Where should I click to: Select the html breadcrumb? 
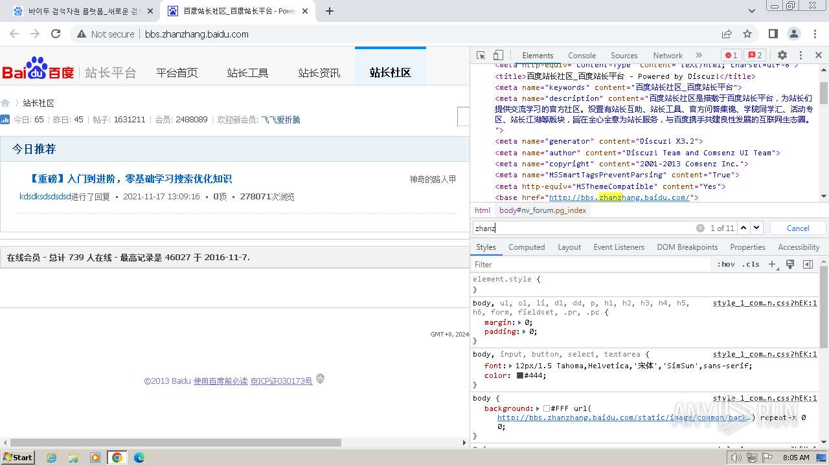pos(483,210)
